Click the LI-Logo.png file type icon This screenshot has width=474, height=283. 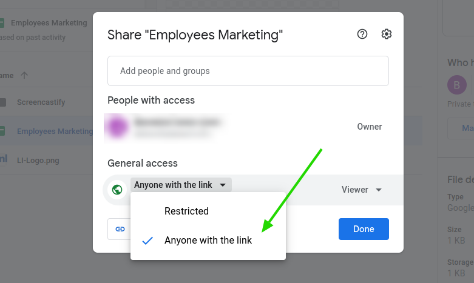click(3, 160)
